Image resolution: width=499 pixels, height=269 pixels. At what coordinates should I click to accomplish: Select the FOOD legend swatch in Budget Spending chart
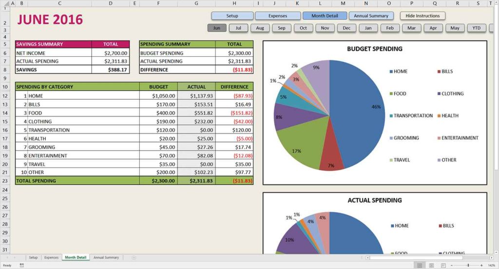pyautogui.click(x=391, y=94)
